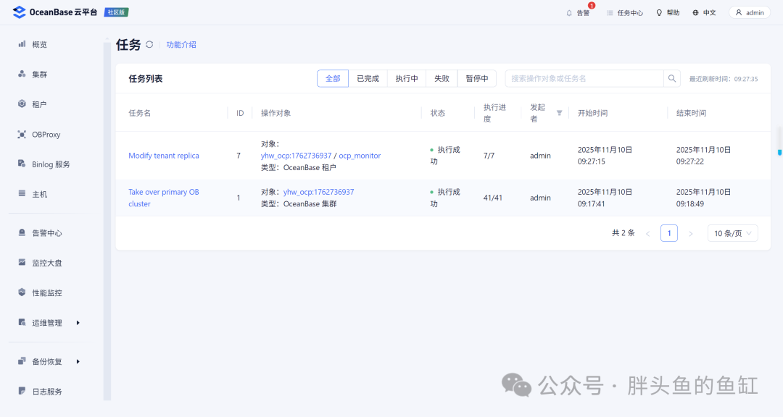Click the globe language icon
Viewport: 783px width, 417px height.
click(x=695, y=13)
